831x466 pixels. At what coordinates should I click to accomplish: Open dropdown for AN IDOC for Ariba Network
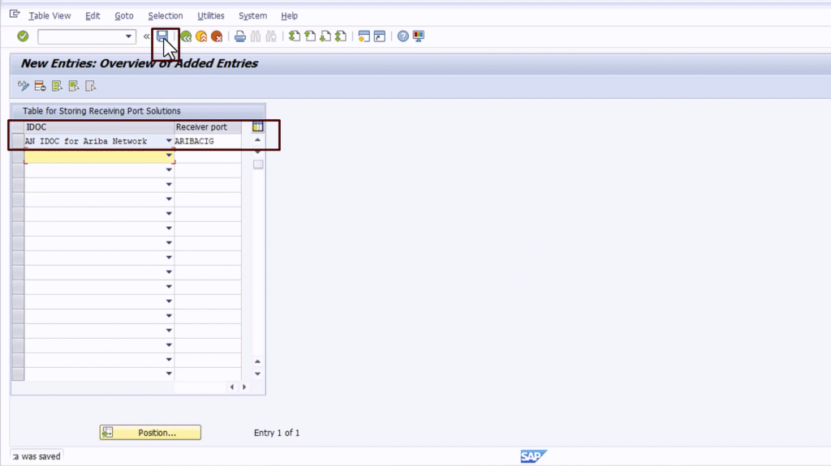coord(169,141)
